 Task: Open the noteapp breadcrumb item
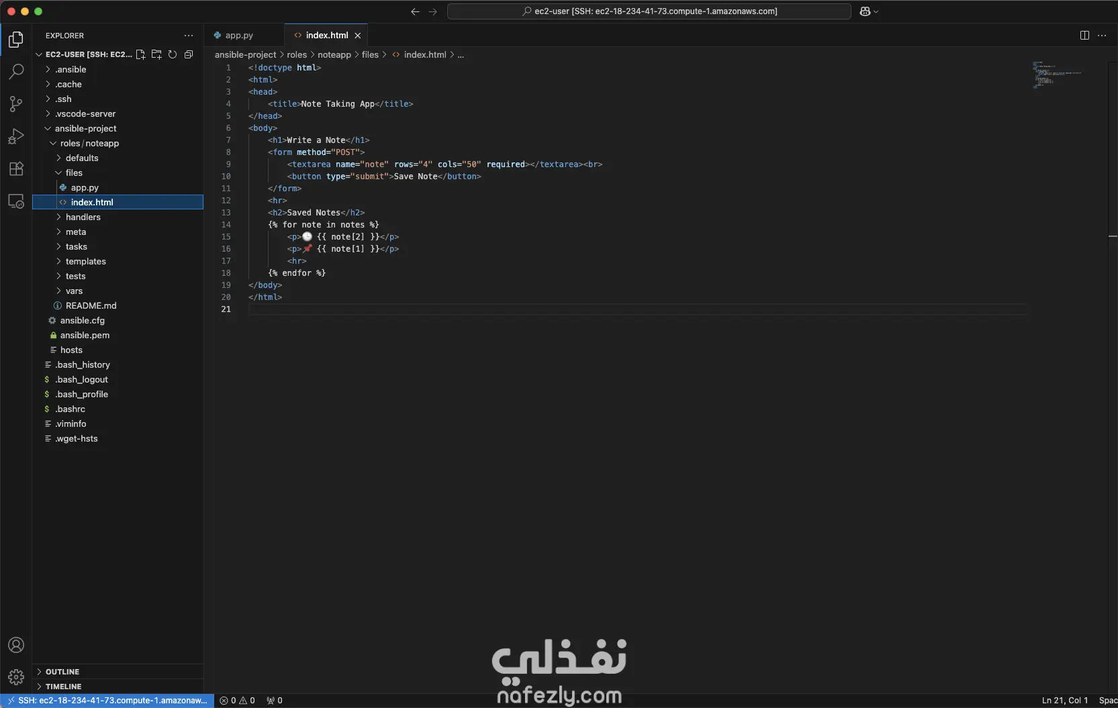(334, 54)
